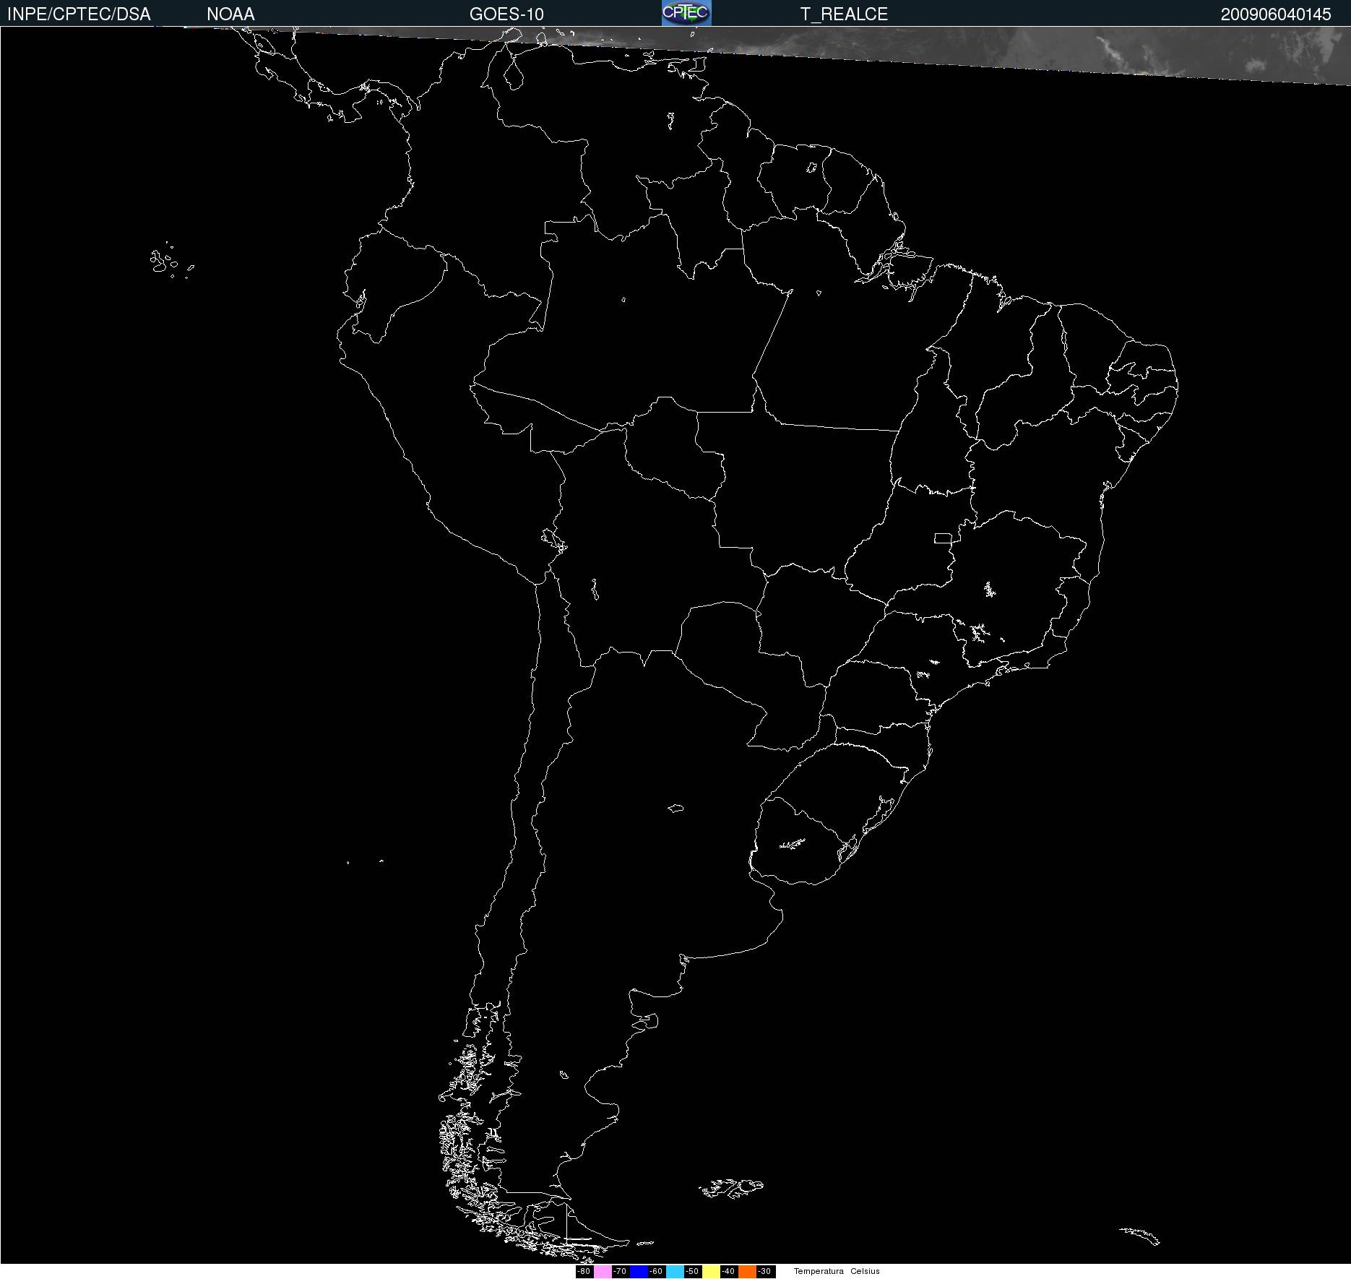This screenshot has width=1351, height=1279.
Task: Select the light blue legend swatch
Action: (675, 1271)
